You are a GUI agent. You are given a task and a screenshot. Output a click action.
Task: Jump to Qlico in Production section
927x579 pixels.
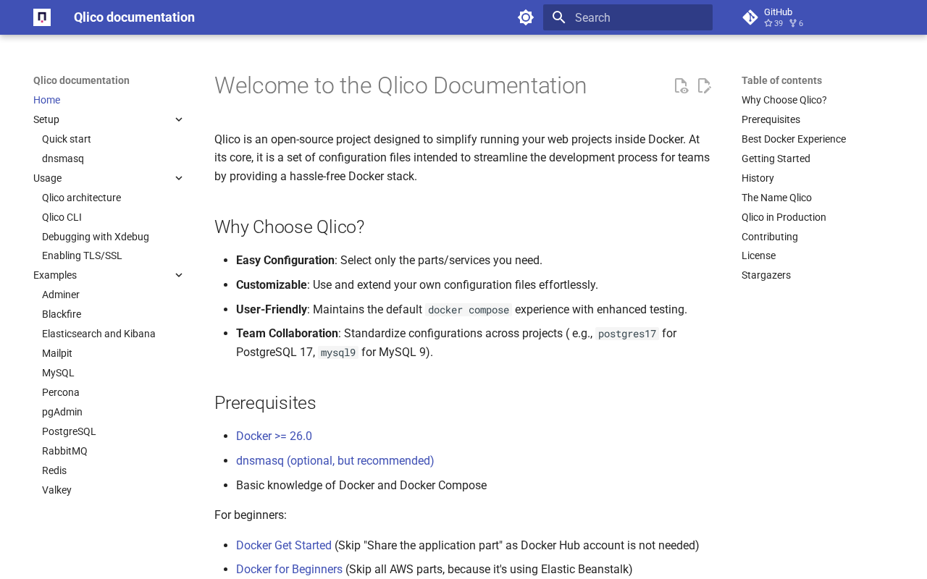(x=784, y=217)
